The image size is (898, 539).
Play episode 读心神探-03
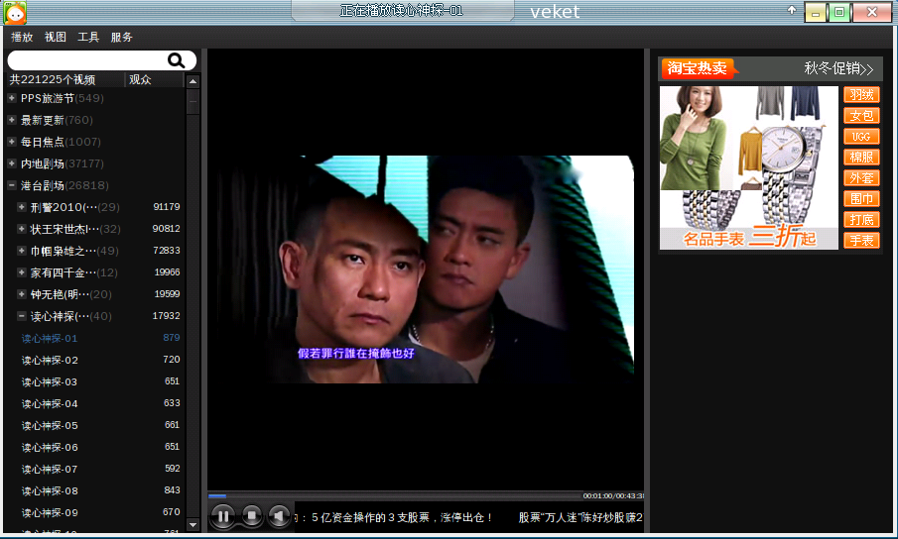click(x=50, y=381)
